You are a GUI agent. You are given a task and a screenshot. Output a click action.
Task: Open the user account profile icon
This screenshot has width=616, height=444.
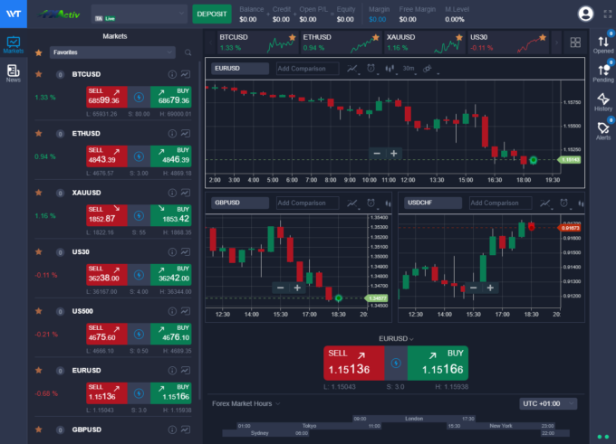pos(585,14)
